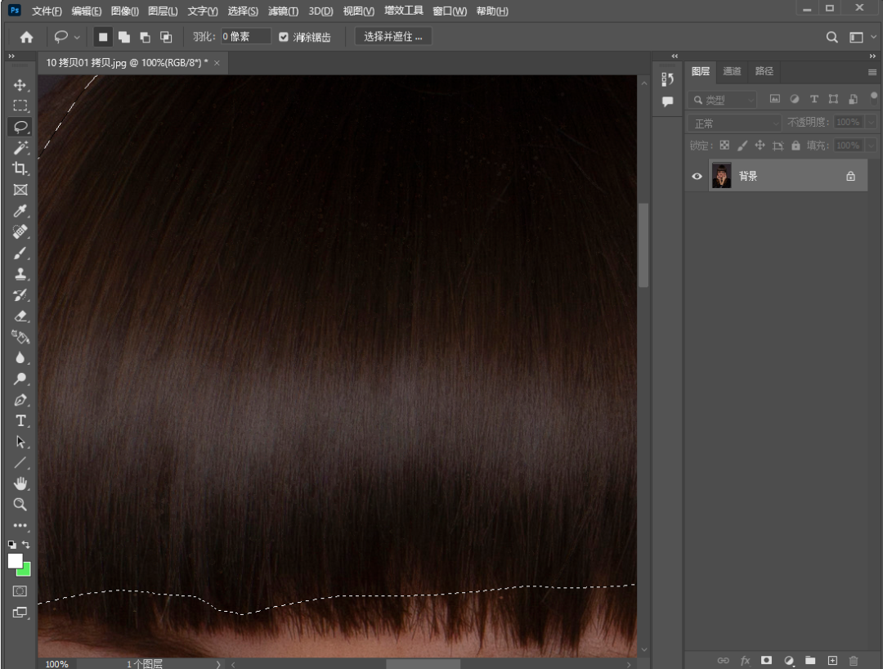Expand the 类型 layer filter dropdown

[723, 100]
